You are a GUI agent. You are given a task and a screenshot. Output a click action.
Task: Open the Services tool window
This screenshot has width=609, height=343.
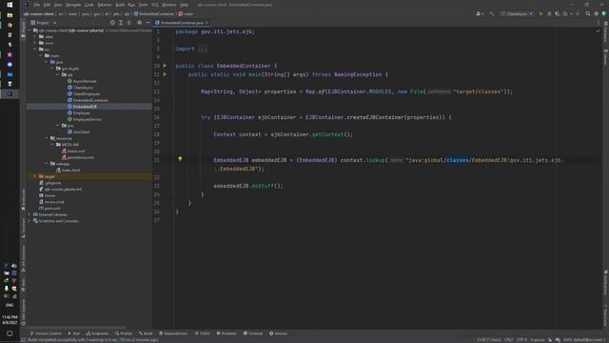pyautogui.click(x=279, y=333)
